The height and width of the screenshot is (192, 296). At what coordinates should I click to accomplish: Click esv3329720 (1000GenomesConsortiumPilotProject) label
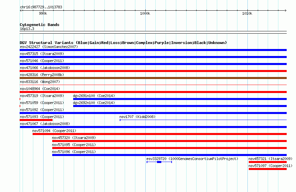(x=192, y=159)
